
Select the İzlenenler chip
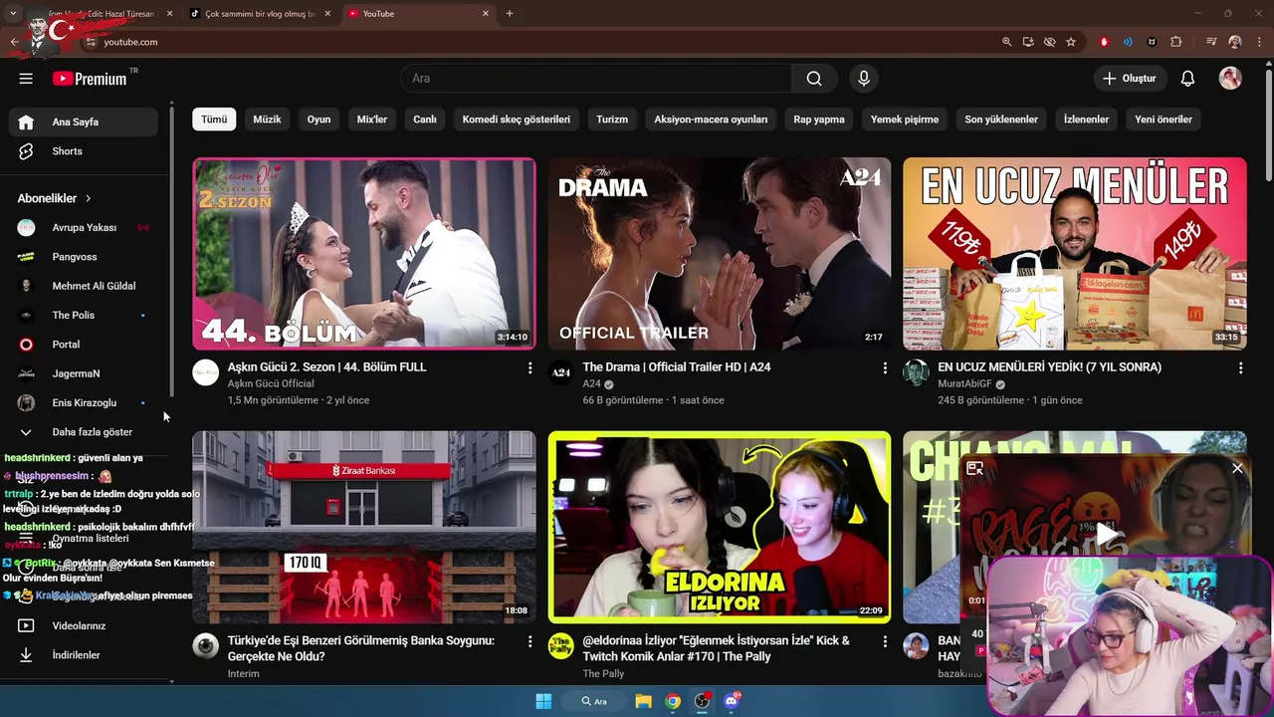tap(1086, 119)
